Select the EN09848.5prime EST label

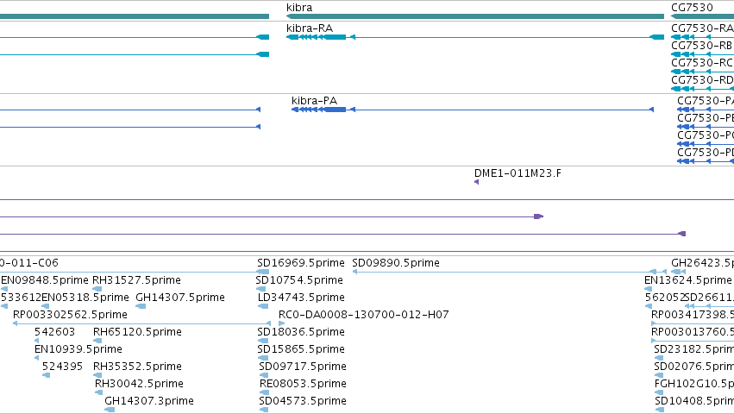tap(45, 280)
